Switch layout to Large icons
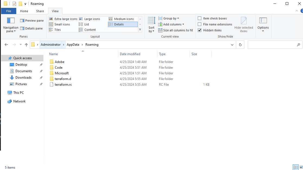The image size is (303, 170). pyautogui.click(x=90, y=19)
